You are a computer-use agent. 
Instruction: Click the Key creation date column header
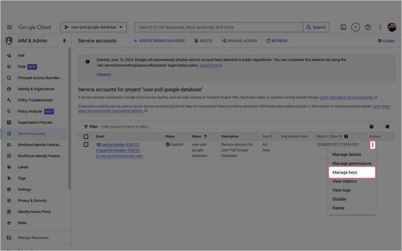294,136
